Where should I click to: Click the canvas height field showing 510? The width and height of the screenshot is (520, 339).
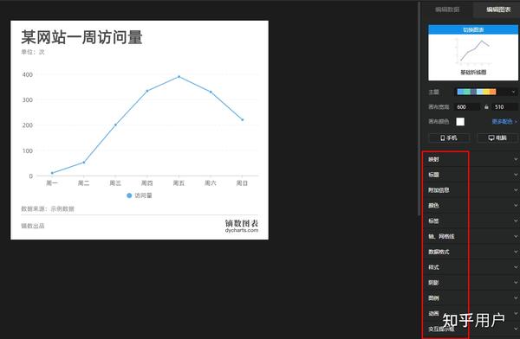coord(504,107)
